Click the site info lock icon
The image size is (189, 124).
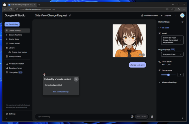tap(17, 9)
